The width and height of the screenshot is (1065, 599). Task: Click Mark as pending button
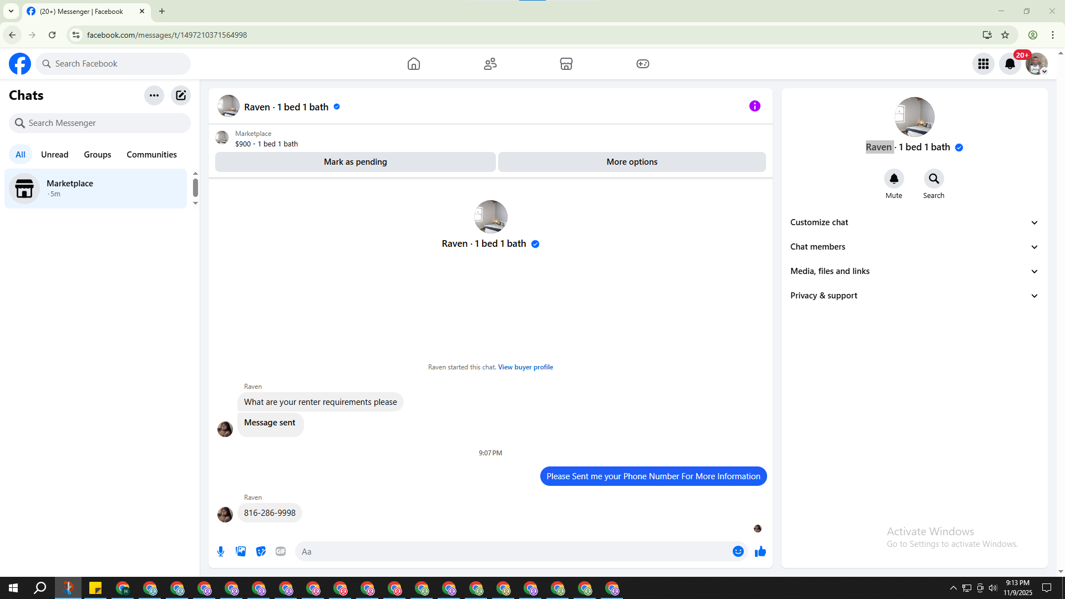[x=356, y=162]
